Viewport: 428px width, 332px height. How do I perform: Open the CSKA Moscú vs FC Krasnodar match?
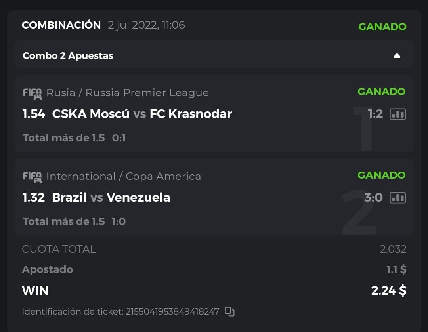[142, 114]
